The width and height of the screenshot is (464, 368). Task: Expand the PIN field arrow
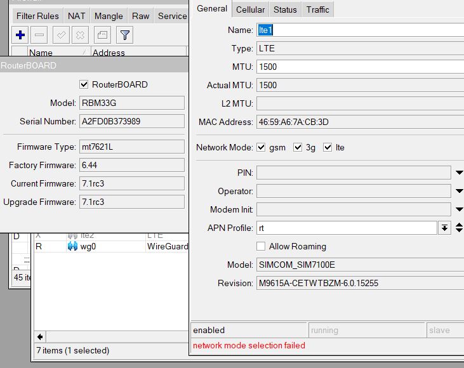coord(460,173)
